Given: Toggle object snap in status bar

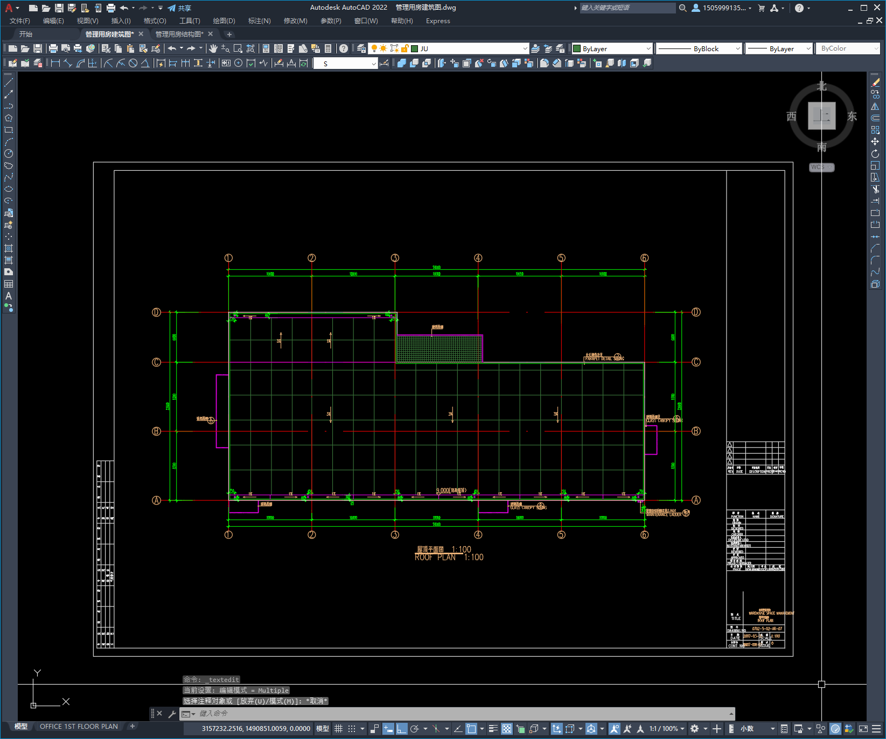Looking at the screenshot, I should pyautogui.click(x=471, y=729).
